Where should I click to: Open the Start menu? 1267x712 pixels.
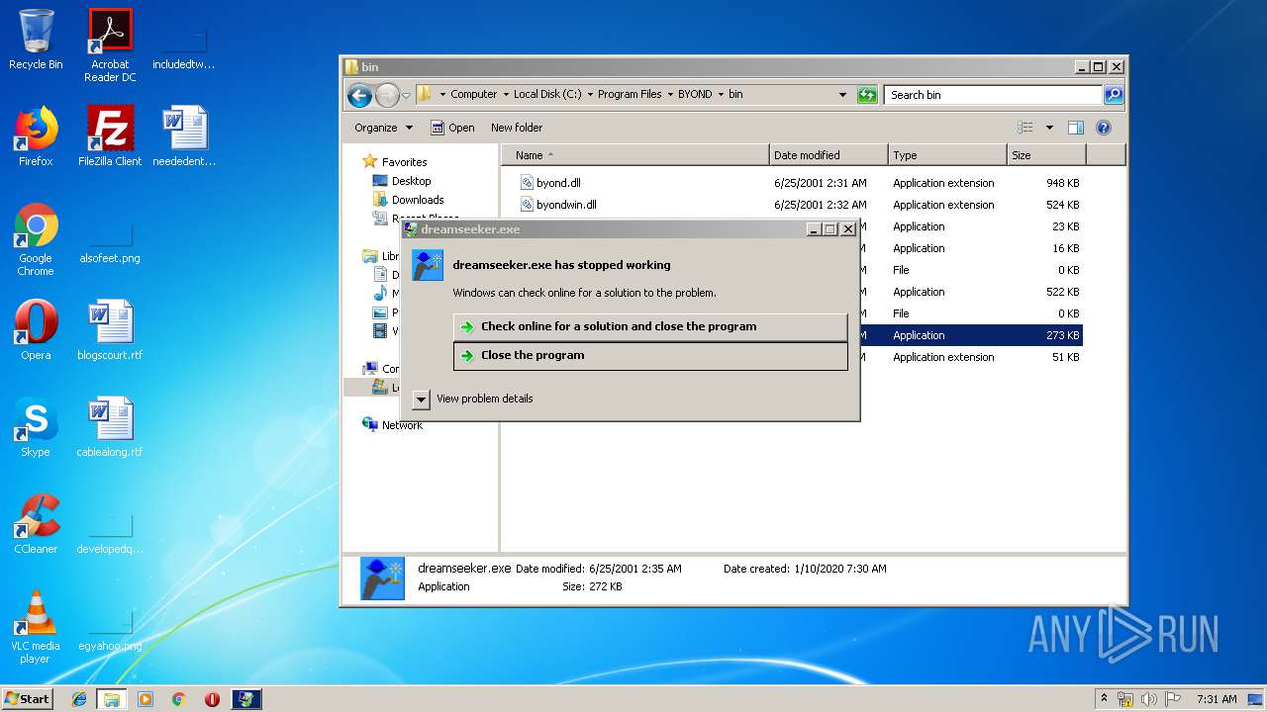coord(28,699)
